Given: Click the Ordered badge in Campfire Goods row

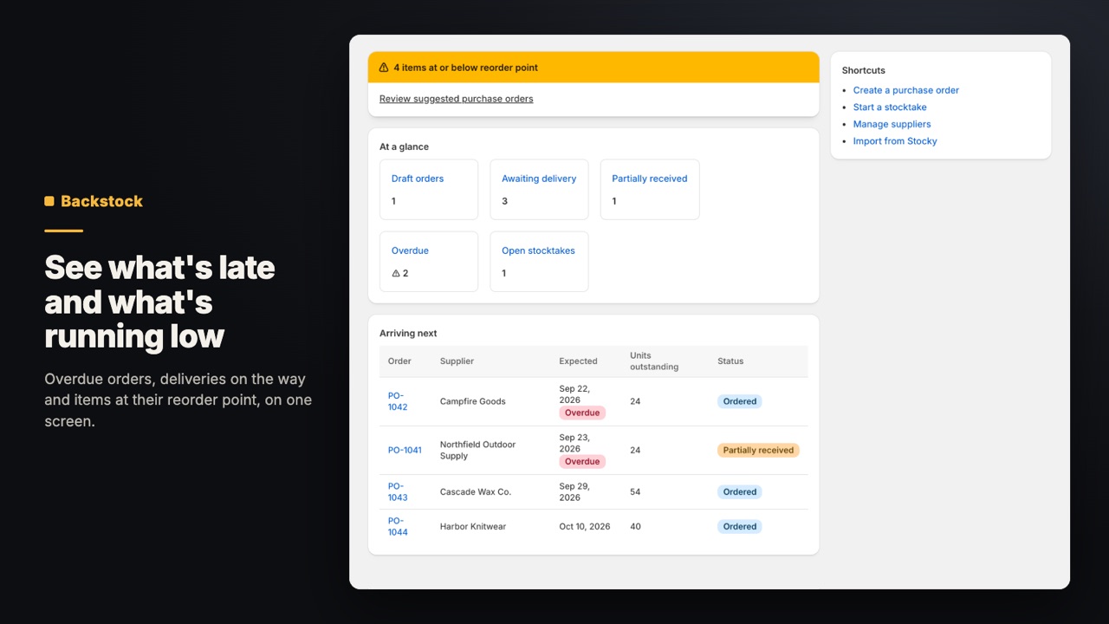Looking at the screenshot, I should [x=740, y=401].
